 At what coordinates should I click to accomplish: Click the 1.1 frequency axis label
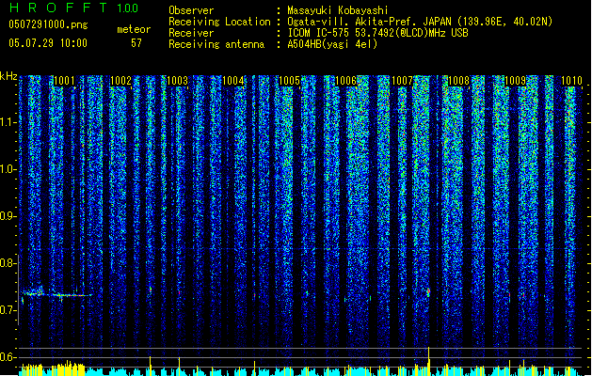(8, 122)
